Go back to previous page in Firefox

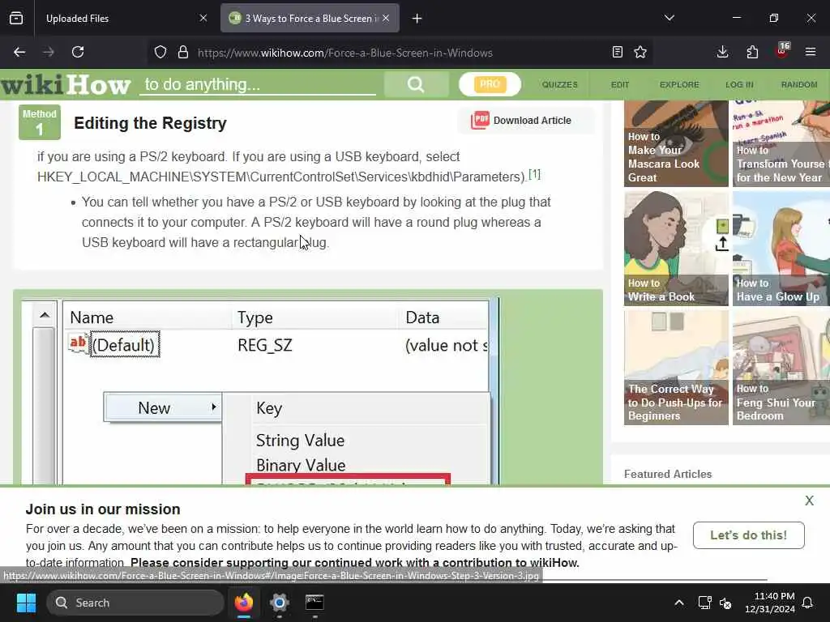[x=19, y=52]
